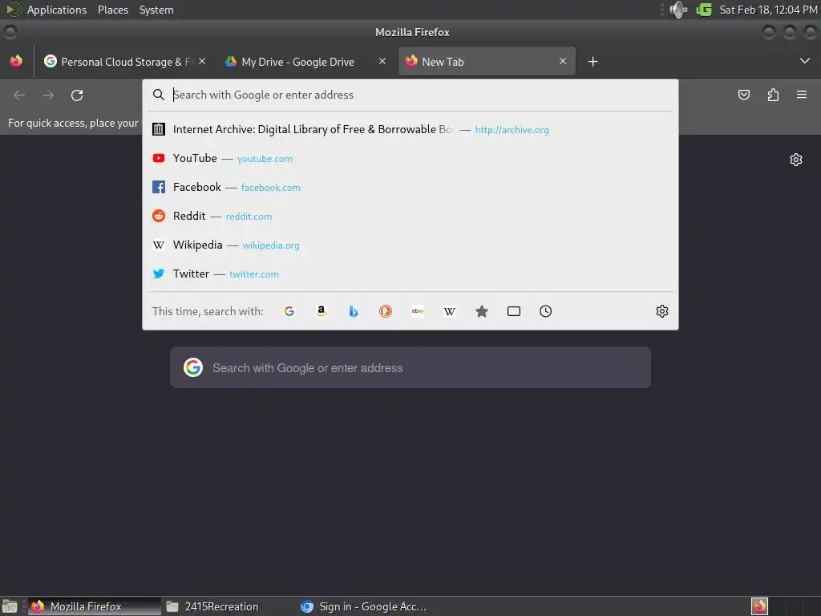Open the Firefox hamburger menu
This screenshot has width=821, height=616.
click(802, 95)
